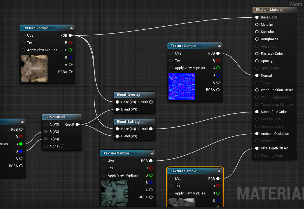Click the Result output pin of Blend_Overlay

coord(151,102)
